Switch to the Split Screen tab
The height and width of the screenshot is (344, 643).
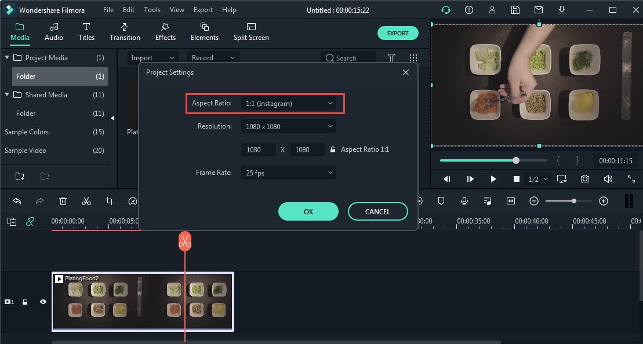point(251,32)
